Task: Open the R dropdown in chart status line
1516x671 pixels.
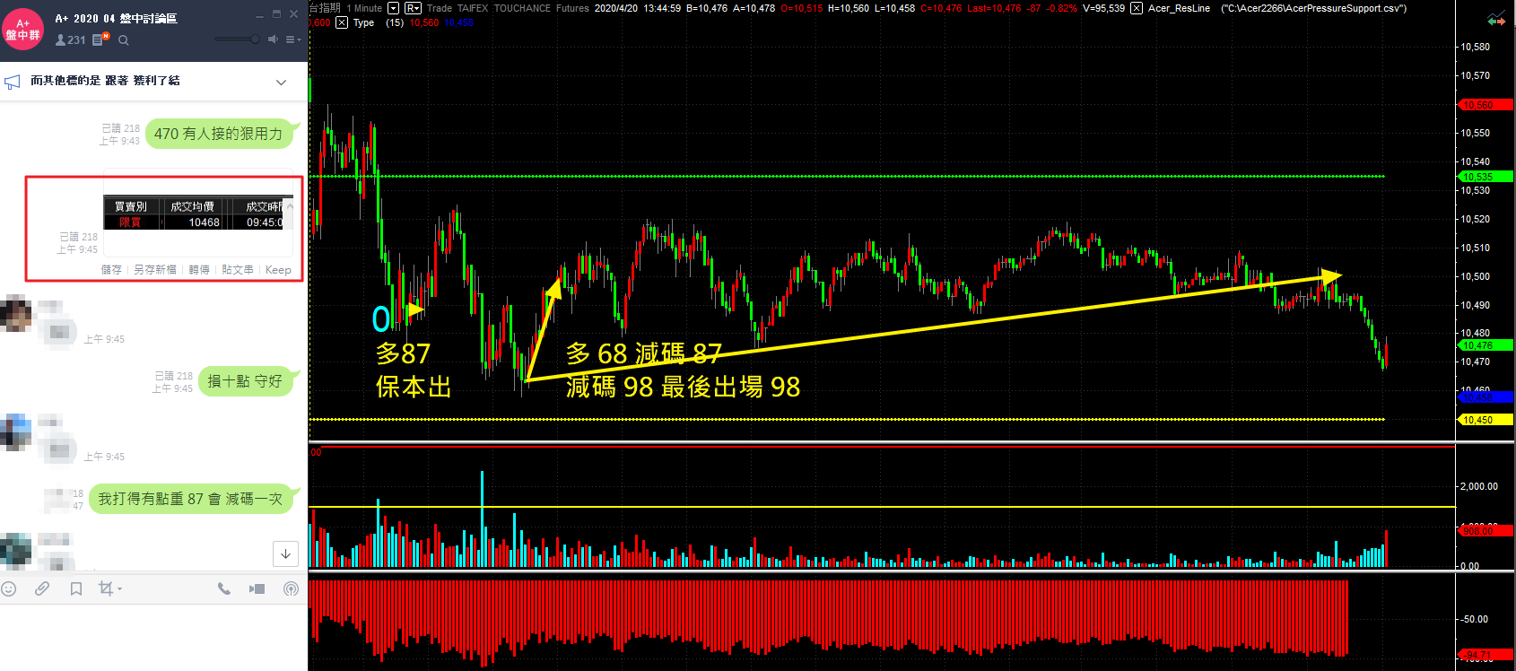Action: coord(413,8)
